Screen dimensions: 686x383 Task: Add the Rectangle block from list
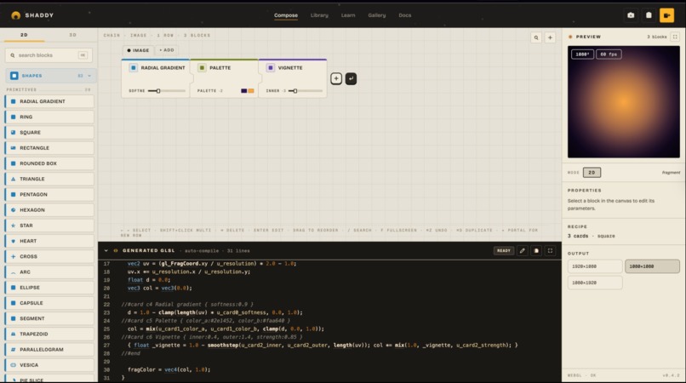tap(49, 148)
